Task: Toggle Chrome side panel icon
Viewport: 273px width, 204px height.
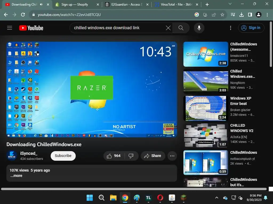Action: [x=250, y=15]
